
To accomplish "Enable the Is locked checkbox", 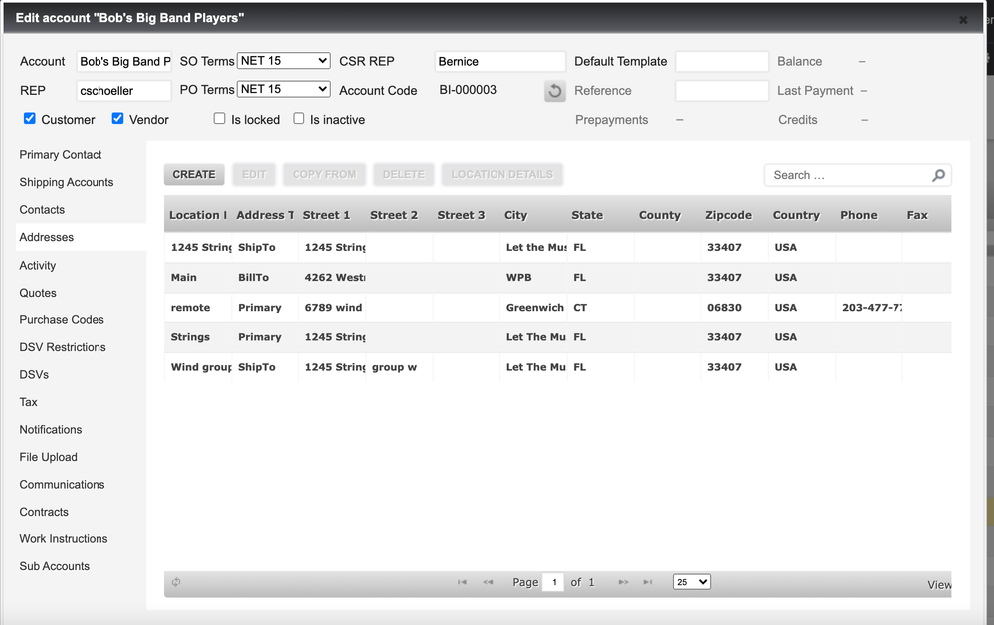I will [x=219, y=118].
